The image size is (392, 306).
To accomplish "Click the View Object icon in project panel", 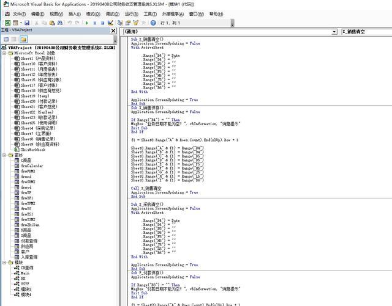I will coord(13,38).
